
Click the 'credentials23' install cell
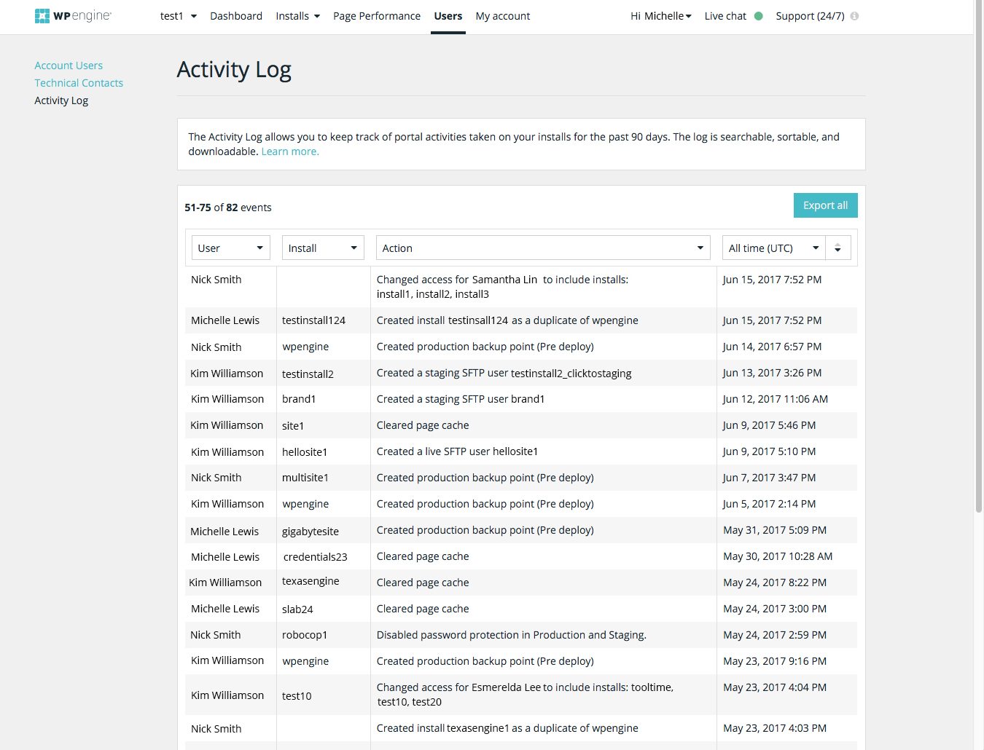point(316,557)
